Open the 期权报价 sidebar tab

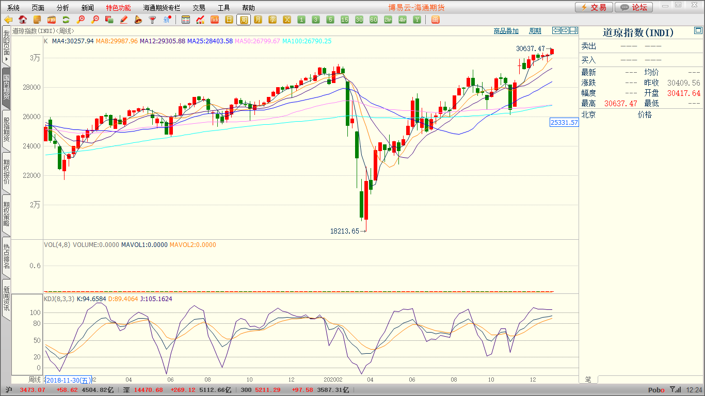(6, 172)
